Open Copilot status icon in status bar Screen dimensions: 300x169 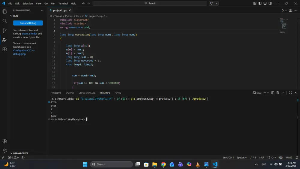281,158
